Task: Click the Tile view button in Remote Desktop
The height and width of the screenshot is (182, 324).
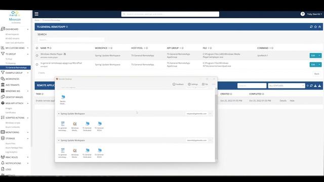Action: (205, 84)
